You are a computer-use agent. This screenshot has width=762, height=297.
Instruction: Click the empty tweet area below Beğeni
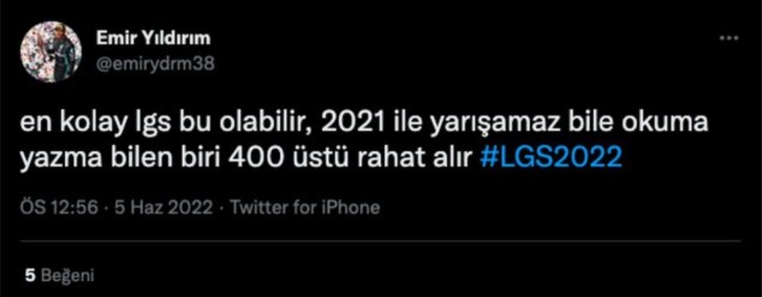380,291
